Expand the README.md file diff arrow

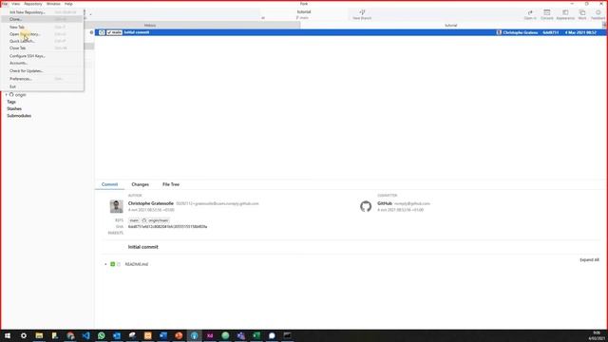(x=105, y=264)
